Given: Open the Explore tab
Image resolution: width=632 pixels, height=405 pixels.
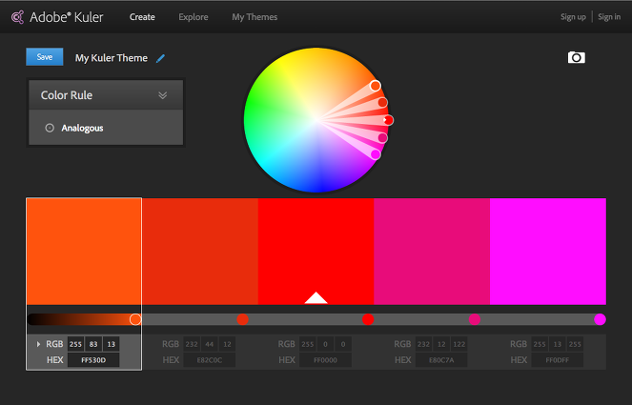Looking at the screenshot, I should (x=194, y=17).
